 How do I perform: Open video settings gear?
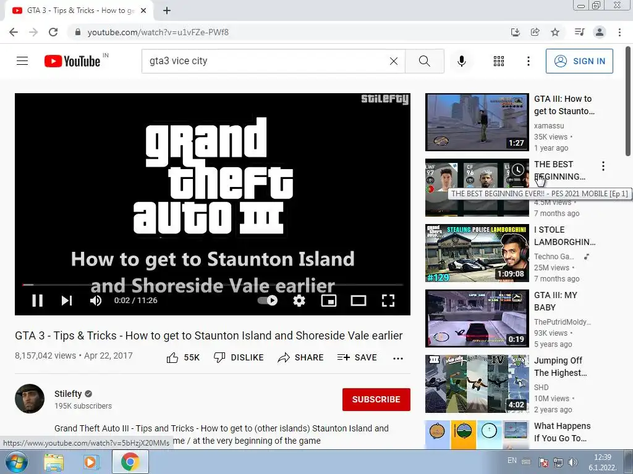click(299, 301)
